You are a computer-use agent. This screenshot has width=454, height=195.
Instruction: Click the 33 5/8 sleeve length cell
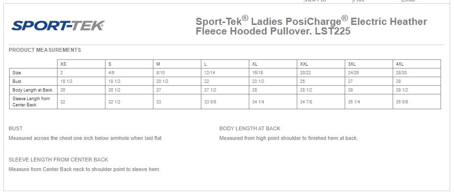tap(210, 102)
